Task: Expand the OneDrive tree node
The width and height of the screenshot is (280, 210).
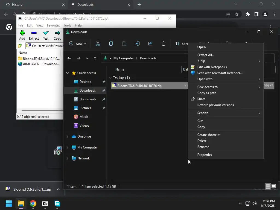Action: pyautogui.click(x=68, y=136)
